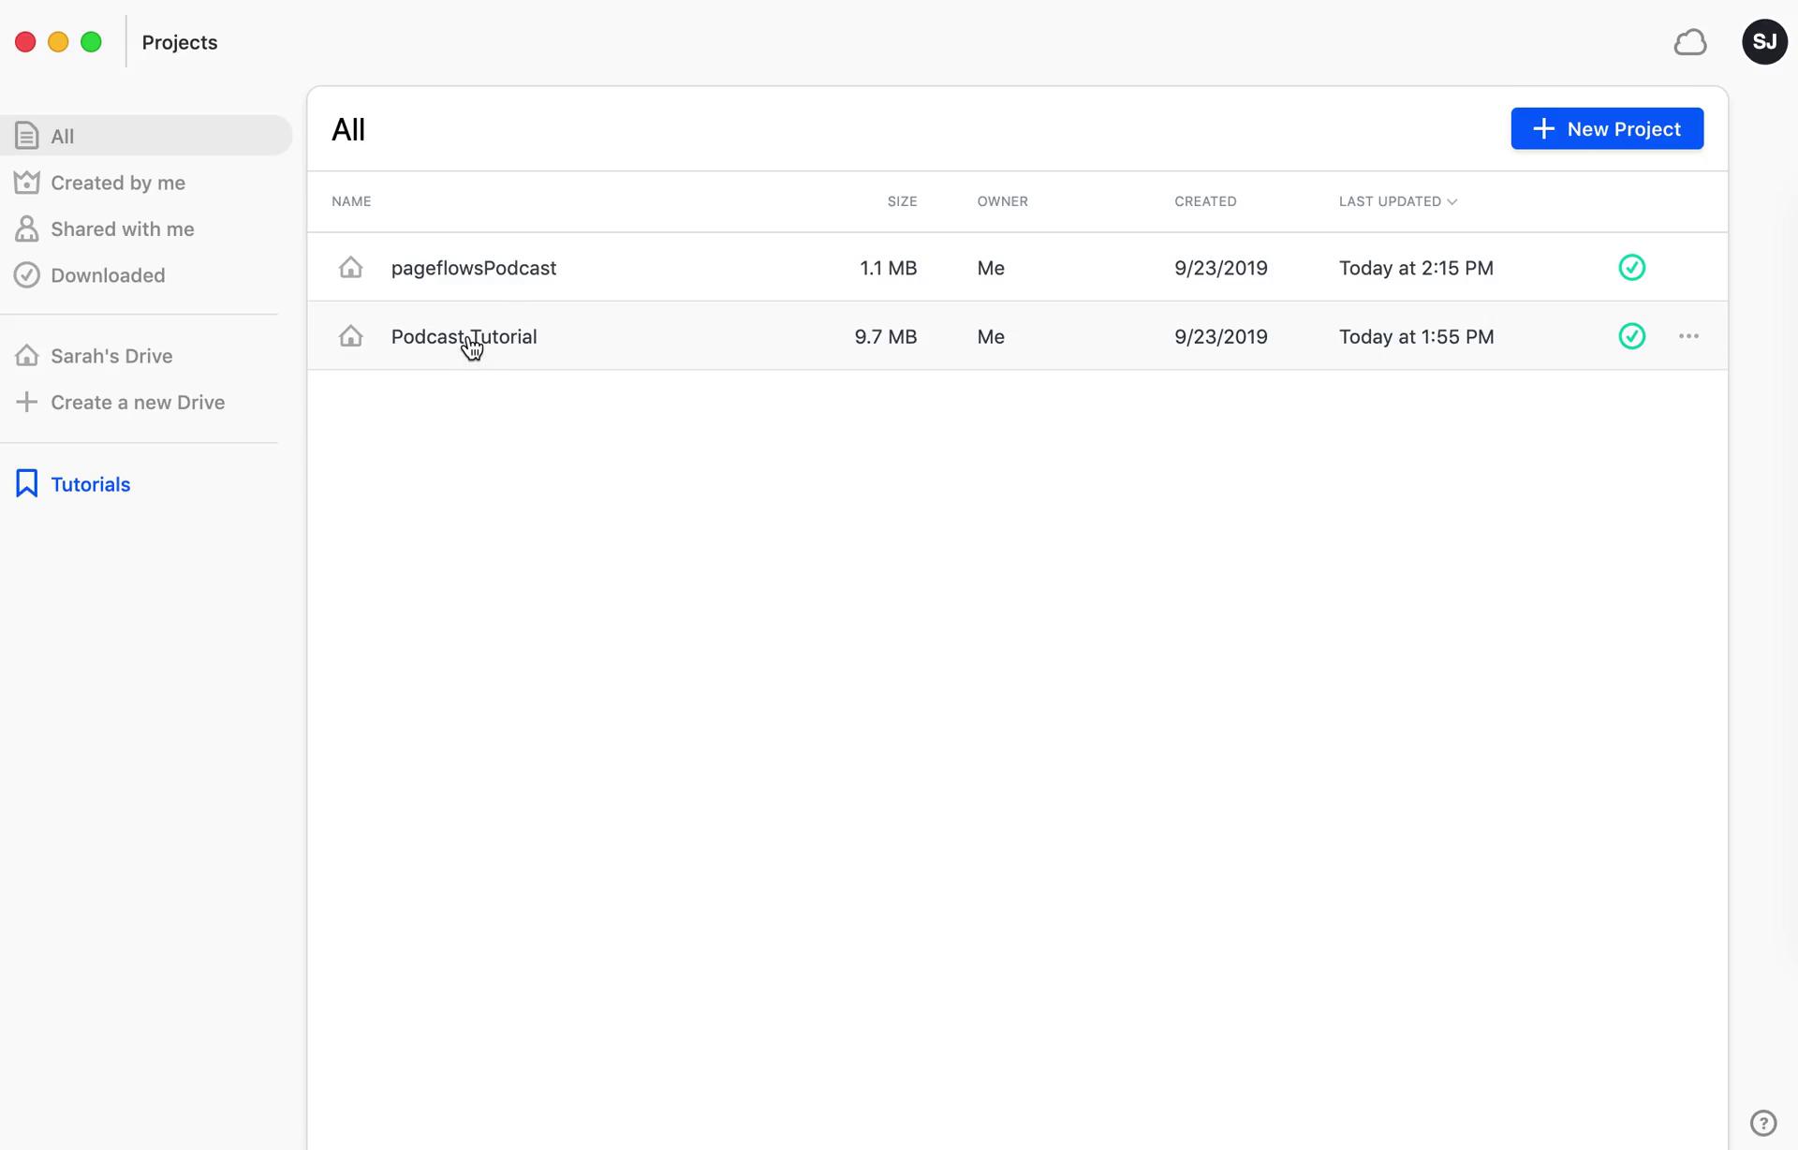1798x1150 pixels.
Task: Open the Shared with me icon
Action: (x=25, y=228)
